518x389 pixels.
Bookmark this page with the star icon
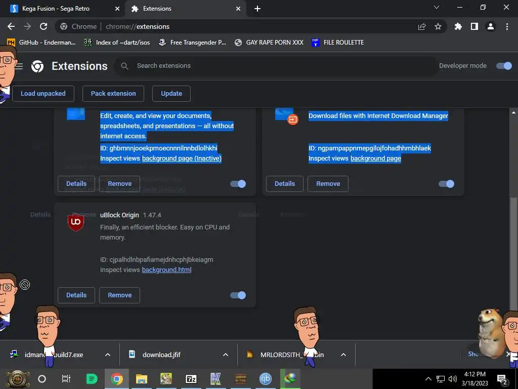[x=438, y=26]
